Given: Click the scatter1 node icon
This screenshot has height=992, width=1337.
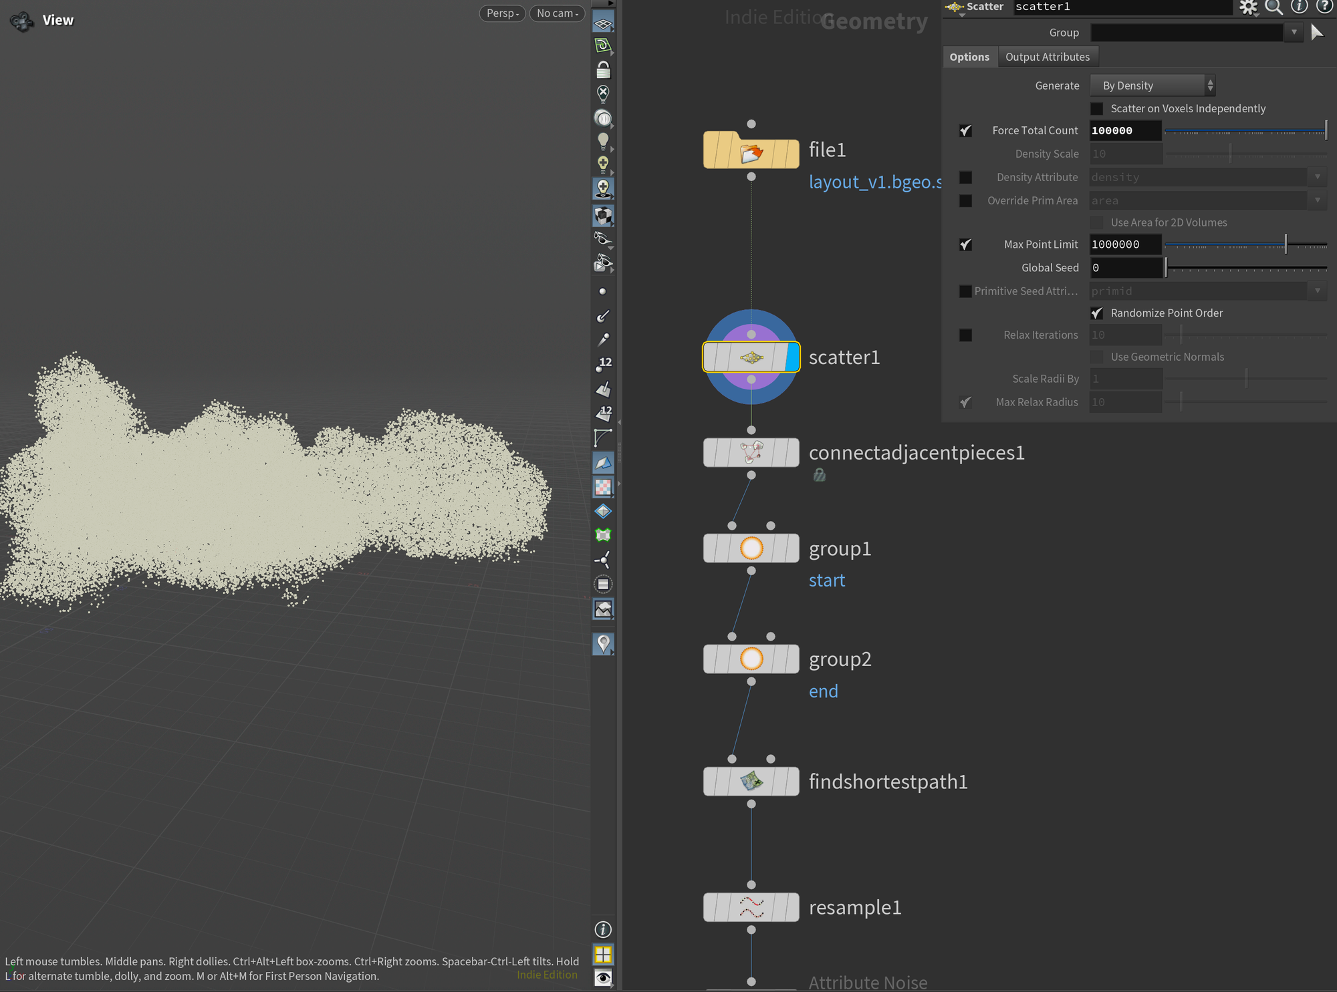Looking at the screenshot, I should [x=751, y=356].
